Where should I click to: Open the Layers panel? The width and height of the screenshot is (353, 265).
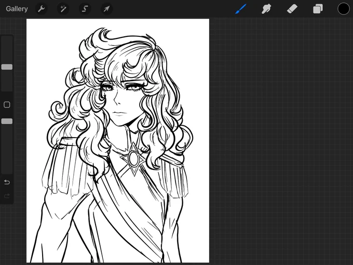318,9
